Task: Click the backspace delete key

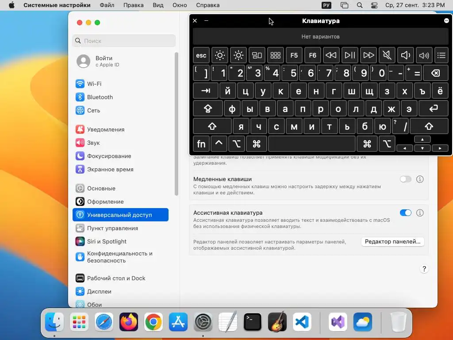Action: pos(436,73)
